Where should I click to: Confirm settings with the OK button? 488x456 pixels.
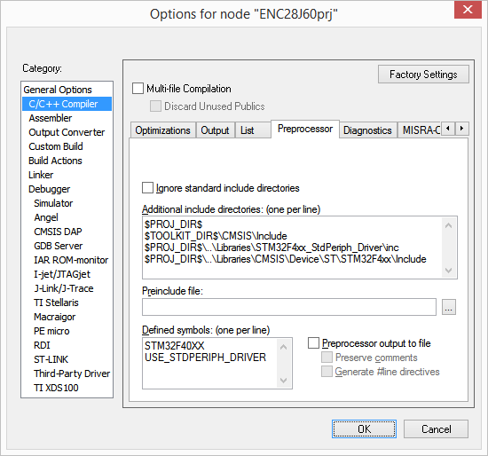click(x=364, y=428)
